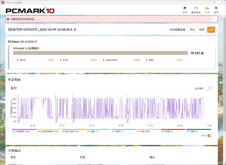Click the 输出 column header
The width and height of the screenshot is (226, 165).
pos(152,157)
